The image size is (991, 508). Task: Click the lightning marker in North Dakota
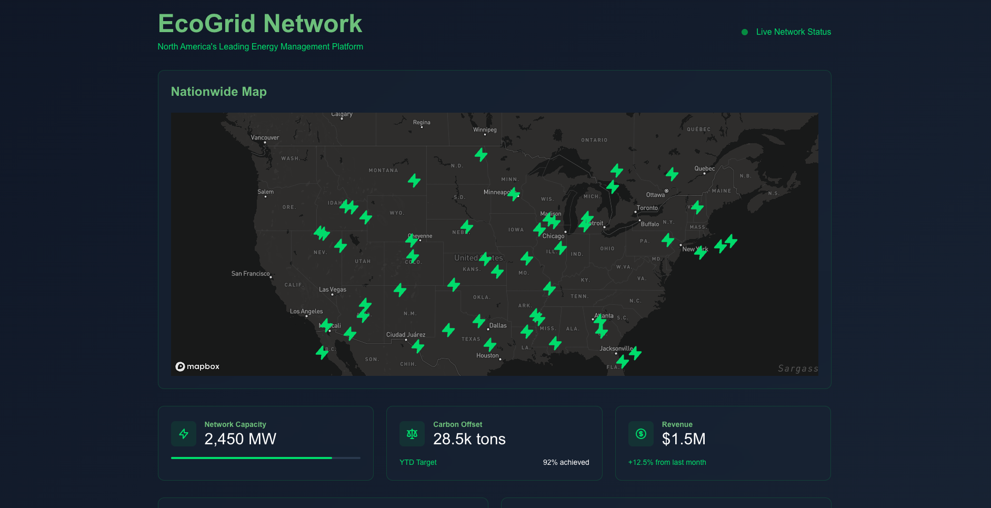pos(481,155)
